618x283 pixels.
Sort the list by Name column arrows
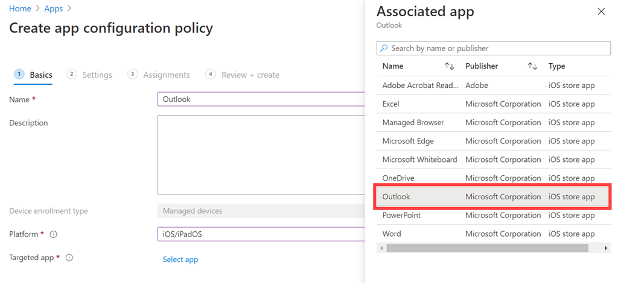click(x=449, y=66)
